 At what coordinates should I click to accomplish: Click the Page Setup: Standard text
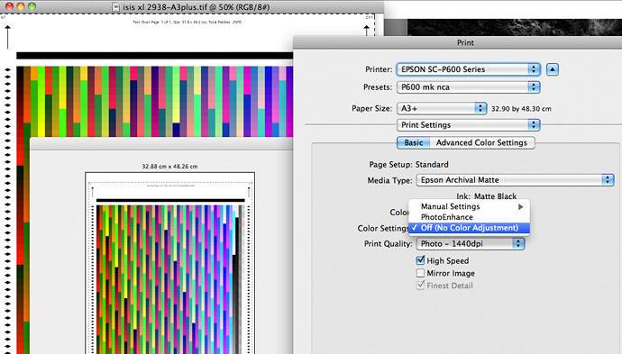[408, 165]
